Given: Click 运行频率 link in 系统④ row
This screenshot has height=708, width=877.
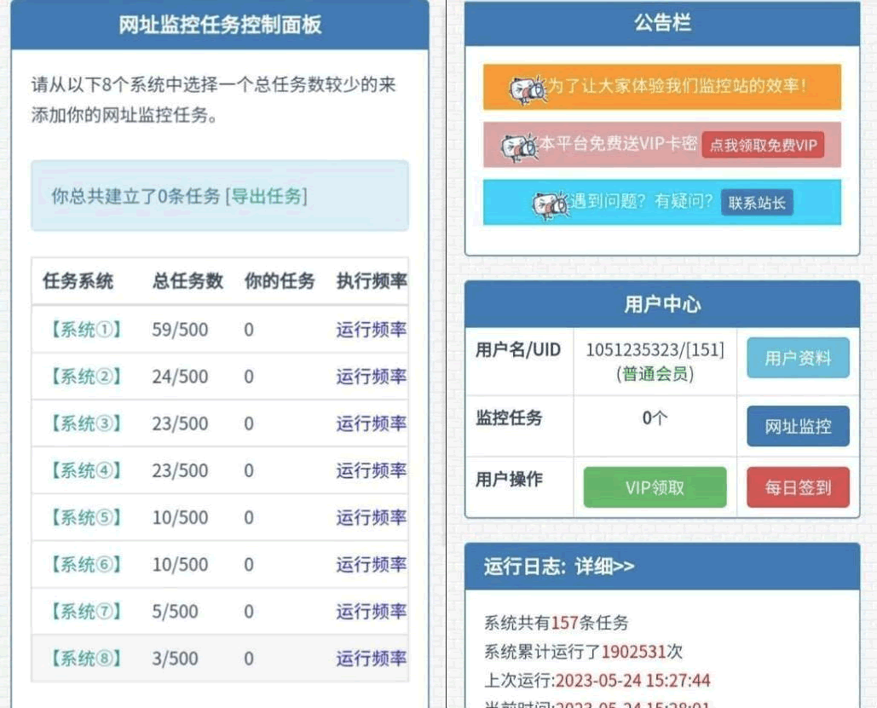Looking at the screenshot, I should click(x=371, y=470).
